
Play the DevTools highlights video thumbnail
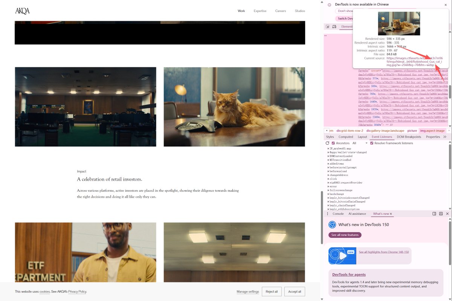pyautogui.click(x=342, y=256)
